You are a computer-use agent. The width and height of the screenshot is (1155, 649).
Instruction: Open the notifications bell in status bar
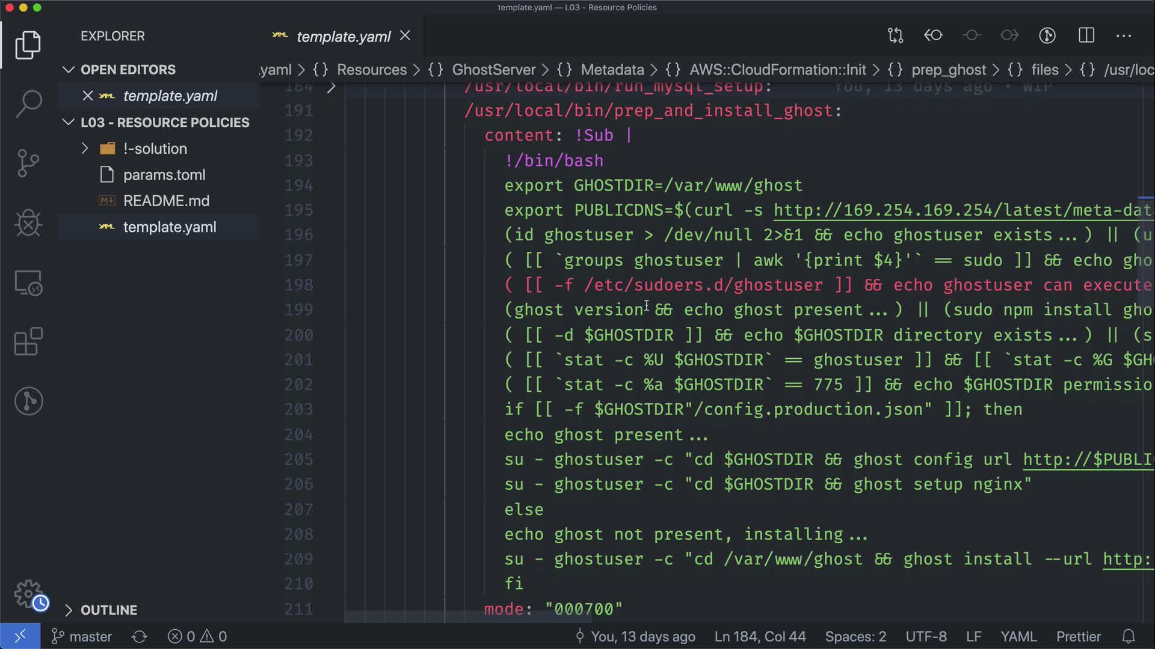[x=1129, y=636]
